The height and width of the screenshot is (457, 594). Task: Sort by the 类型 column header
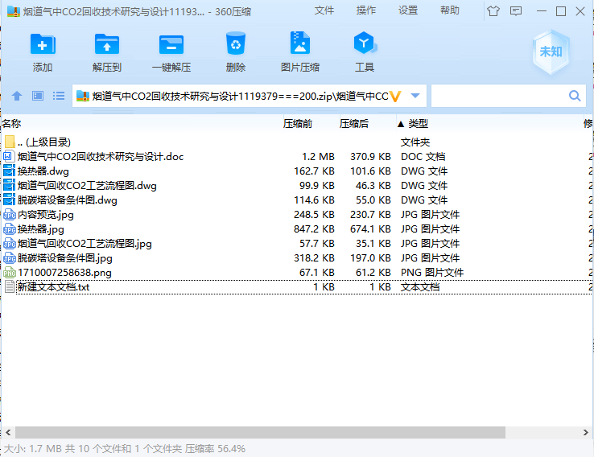pos(419,123)
